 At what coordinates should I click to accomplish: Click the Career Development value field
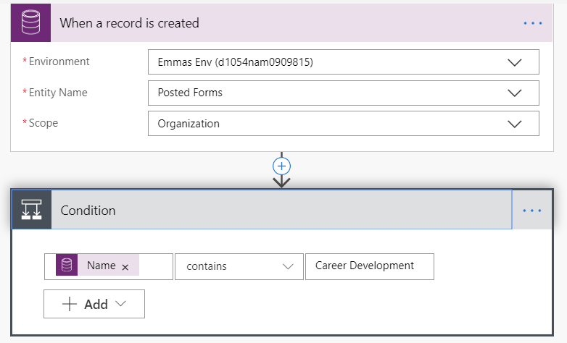coord(369,266)
